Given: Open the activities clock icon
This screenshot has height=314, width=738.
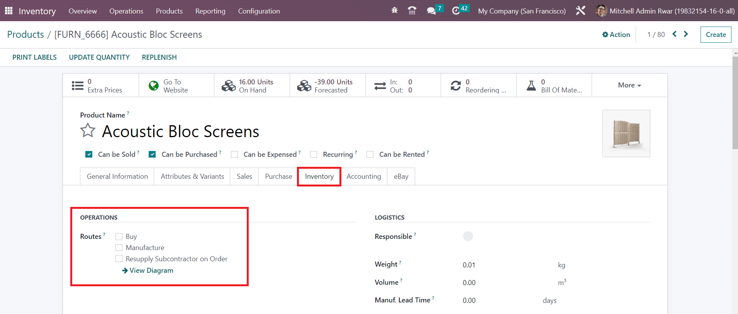Looking at the screenshot, I should (456, 11).
